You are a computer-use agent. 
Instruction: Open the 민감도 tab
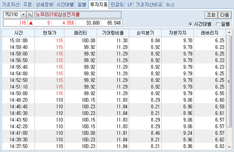[x=117, y=4]
